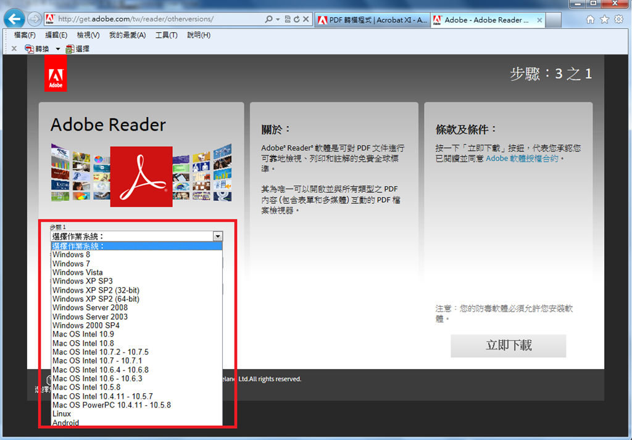Screen dimensions: 632x440
Task: Open the 工具(T) menu
Action: tap(167, 35)
